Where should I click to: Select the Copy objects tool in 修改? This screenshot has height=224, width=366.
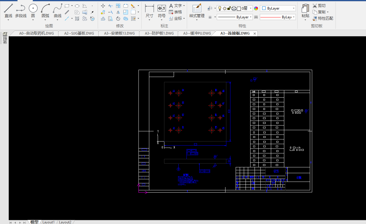pos(103,12)
